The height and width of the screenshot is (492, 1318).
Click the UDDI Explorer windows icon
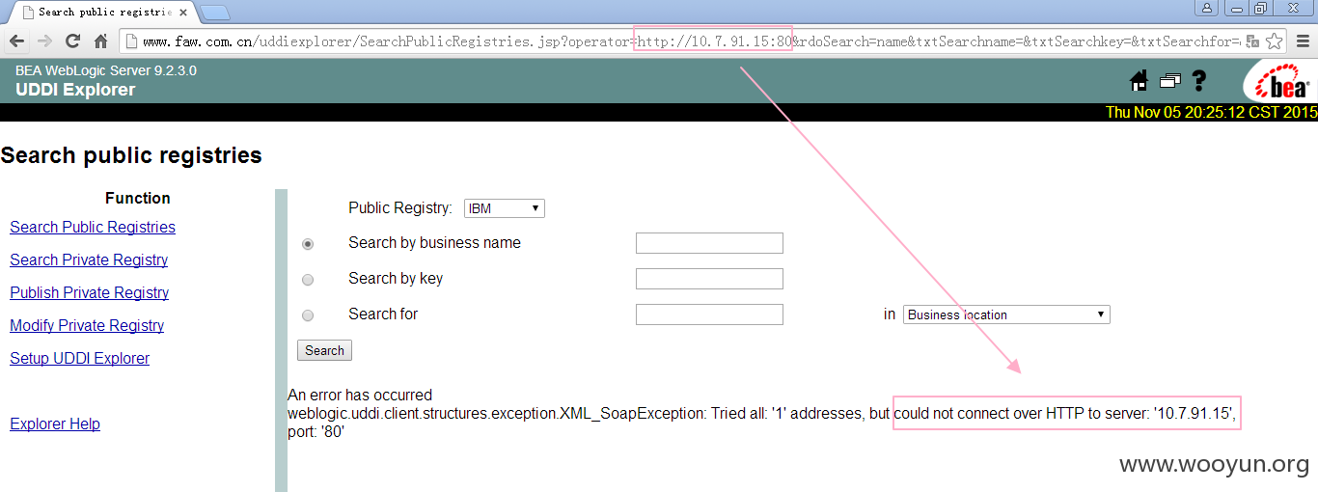point(1170,81)
